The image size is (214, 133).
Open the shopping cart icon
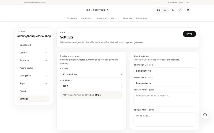point(188,10)
